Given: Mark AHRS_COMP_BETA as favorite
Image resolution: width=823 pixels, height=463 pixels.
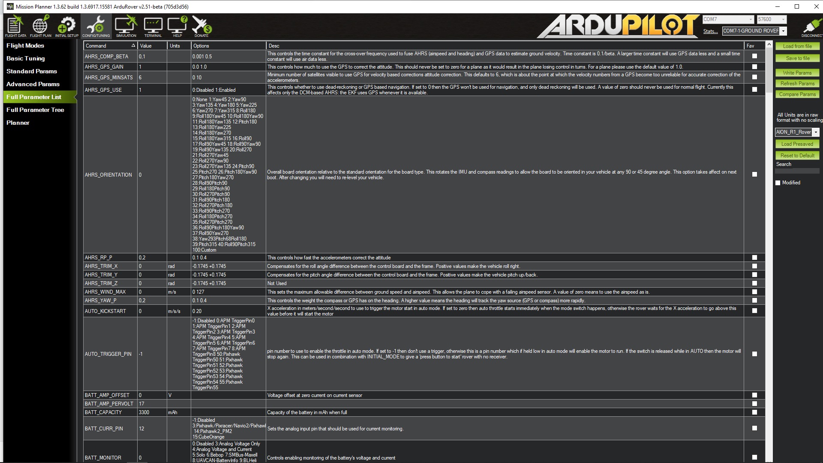Looking at the screenshot, I should [x=754, y=56].
